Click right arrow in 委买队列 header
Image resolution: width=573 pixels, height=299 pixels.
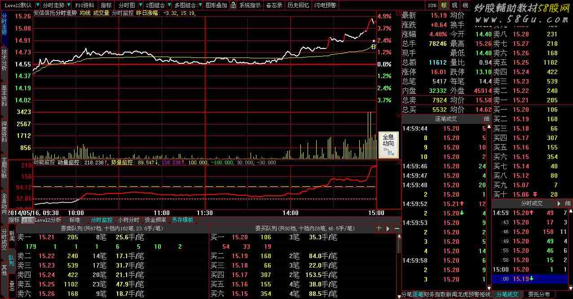click(388, 229)
